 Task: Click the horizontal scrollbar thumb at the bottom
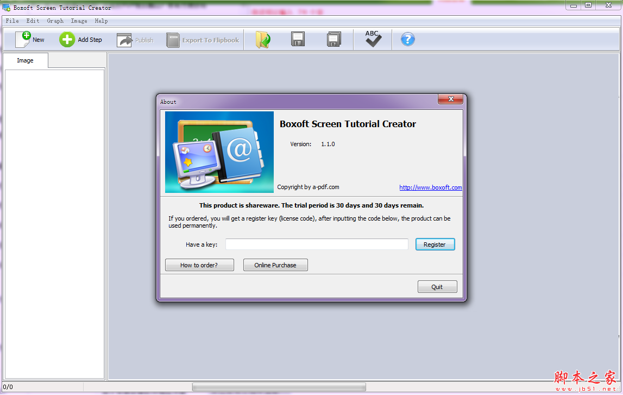279,387
